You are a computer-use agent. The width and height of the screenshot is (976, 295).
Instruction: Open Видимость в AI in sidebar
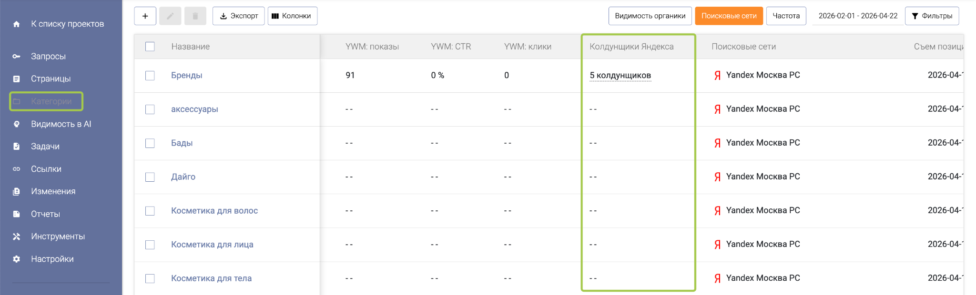coord(61,124)
